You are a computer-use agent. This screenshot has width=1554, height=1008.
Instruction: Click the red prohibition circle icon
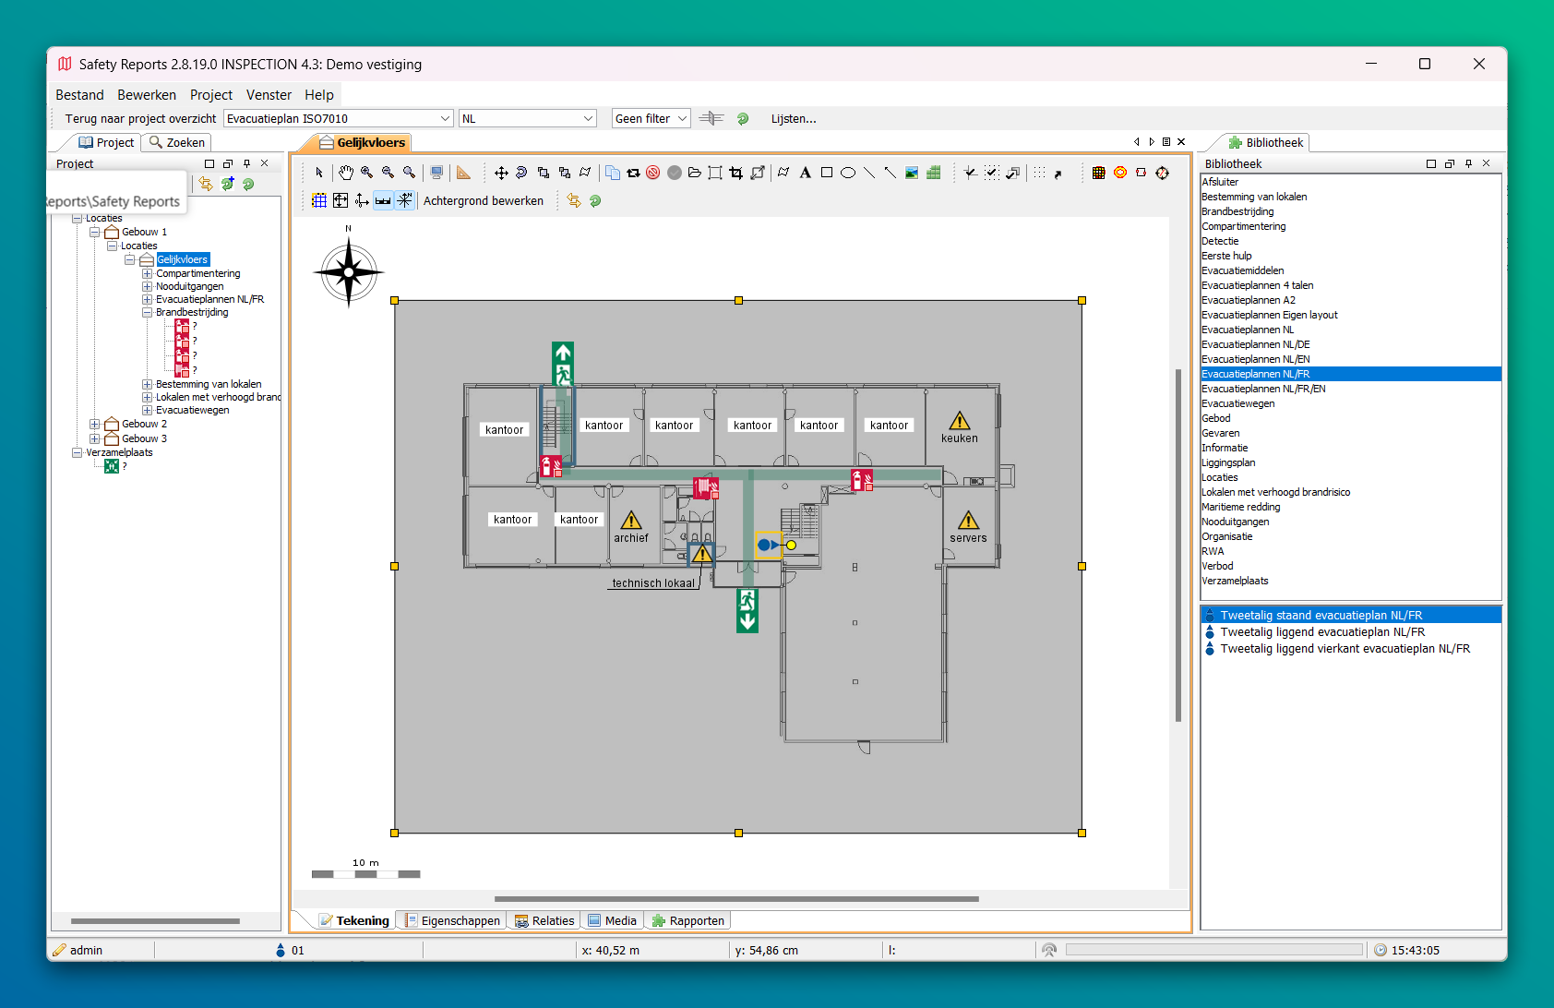tap(653, 173)
